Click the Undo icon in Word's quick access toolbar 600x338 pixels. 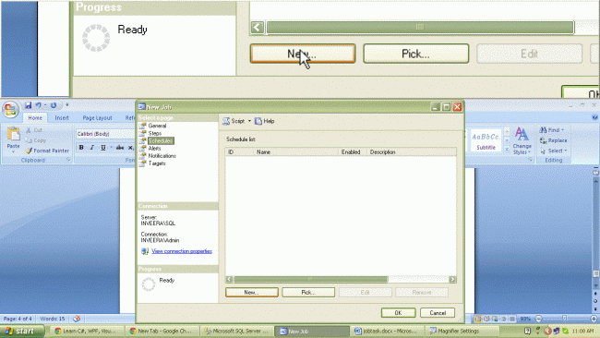click(38, 105)
